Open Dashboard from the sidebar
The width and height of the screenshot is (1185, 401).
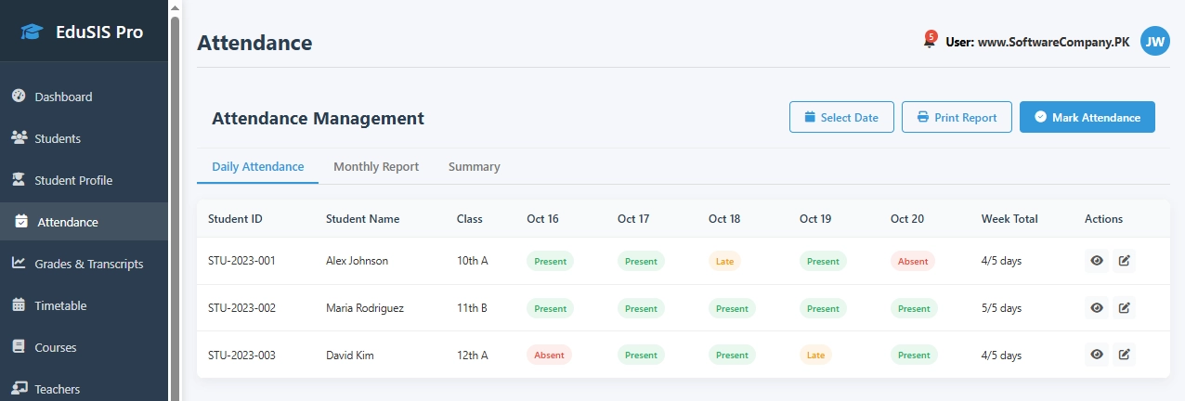pyautogui.click(x=63, y=97)
